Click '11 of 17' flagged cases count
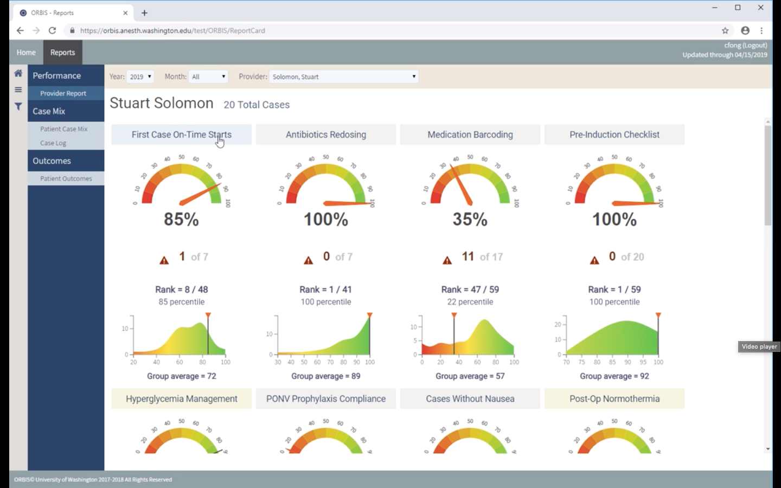The image size is (781, 488). tap(482, 256)
